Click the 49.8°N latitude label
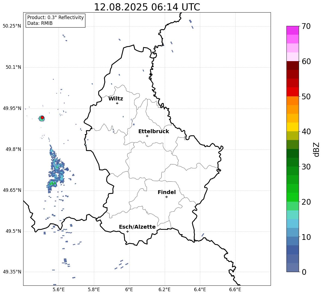 (13, 149)
